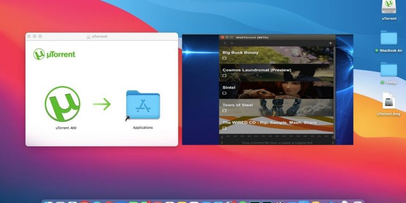The height and width of the screenshot is (203, 406).
Task: Select the Sintel torrent title
Action: tap(229, 88)
